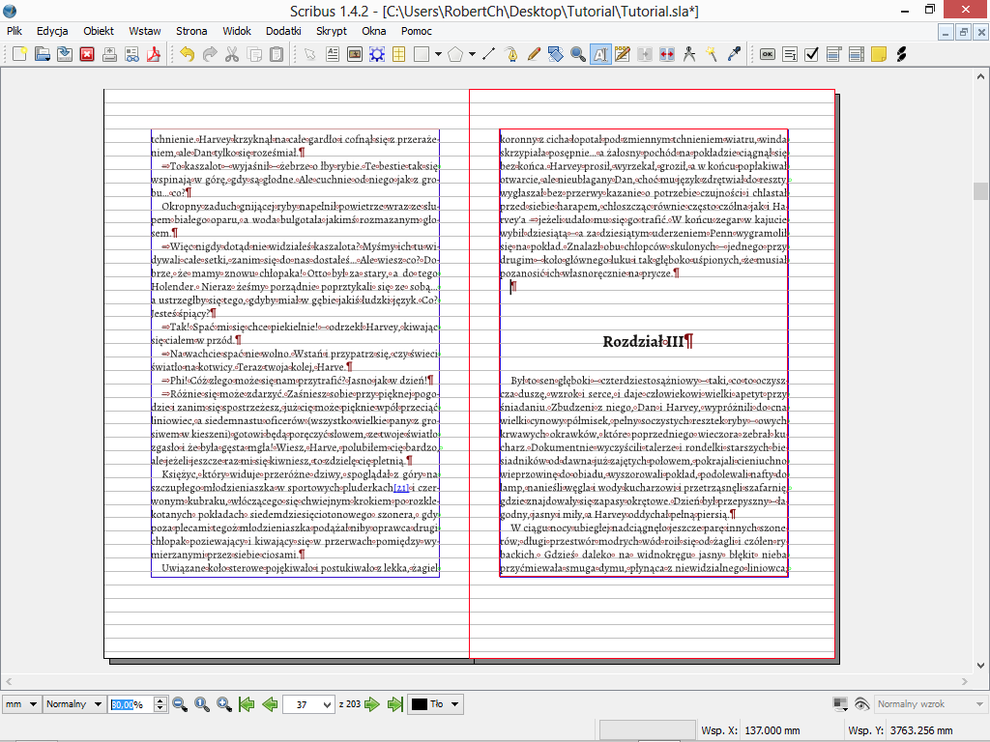990x742 pixels.
Task: Click the Undo arrow icon
Action: pyautogui.click(x=187, y=54)
